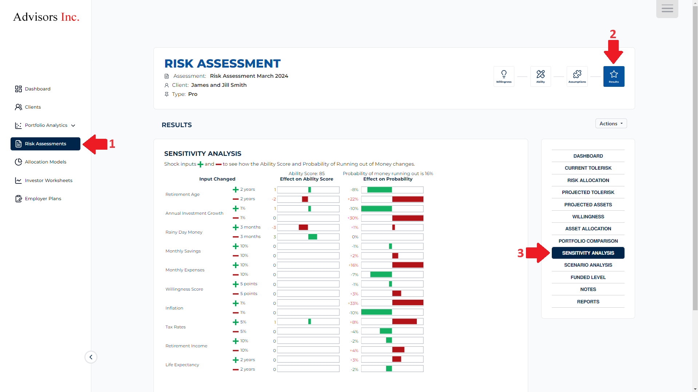This screenshot has height=392, width=698.
Task: Open the Projected Assets section
Action: click(x=588, y=205)
